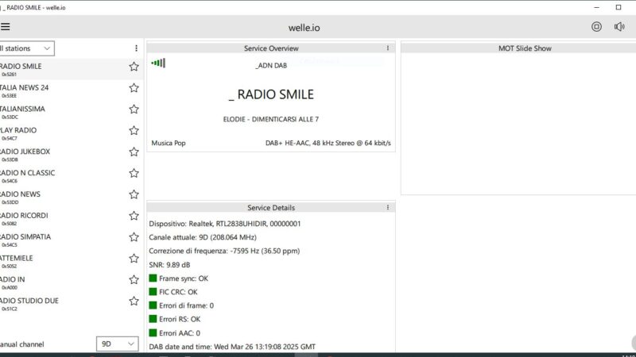
Task: Click DAB date and time line
Action: (x=232, y=347)
